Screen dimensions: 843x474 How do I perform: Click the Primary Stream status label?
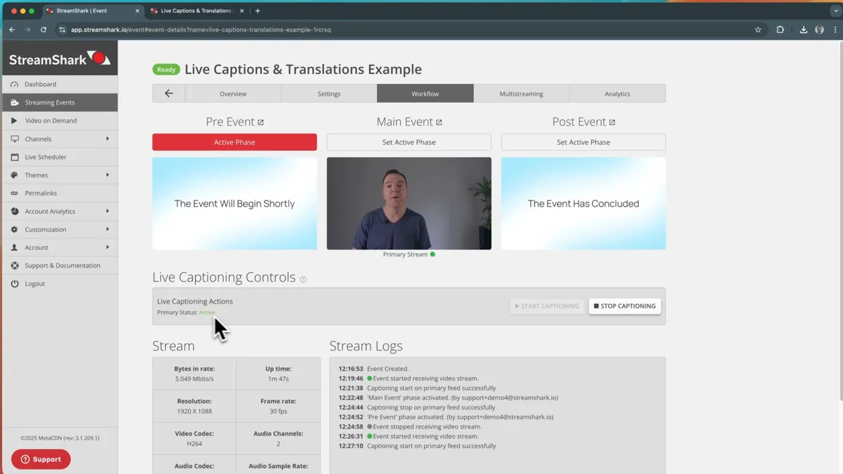click(x=405, y=254)
